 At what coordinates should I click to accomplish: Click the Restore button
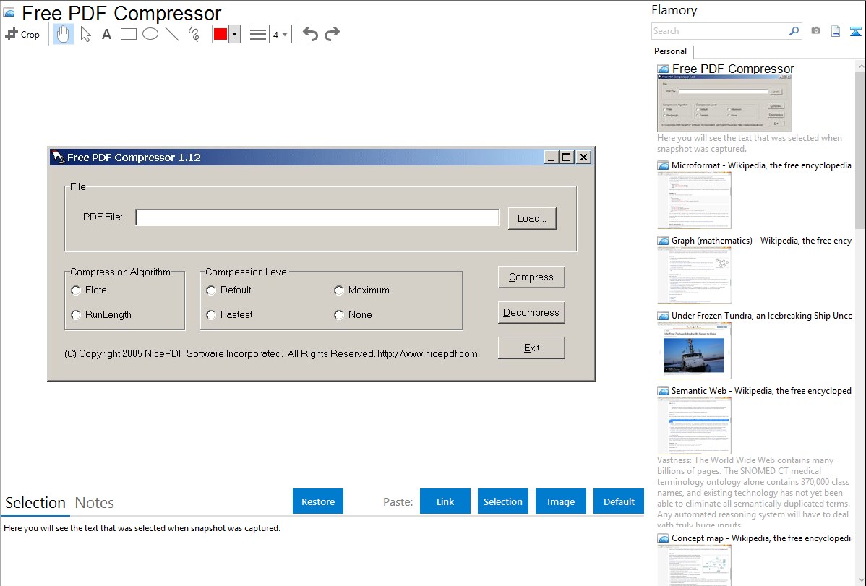(318, 501)
